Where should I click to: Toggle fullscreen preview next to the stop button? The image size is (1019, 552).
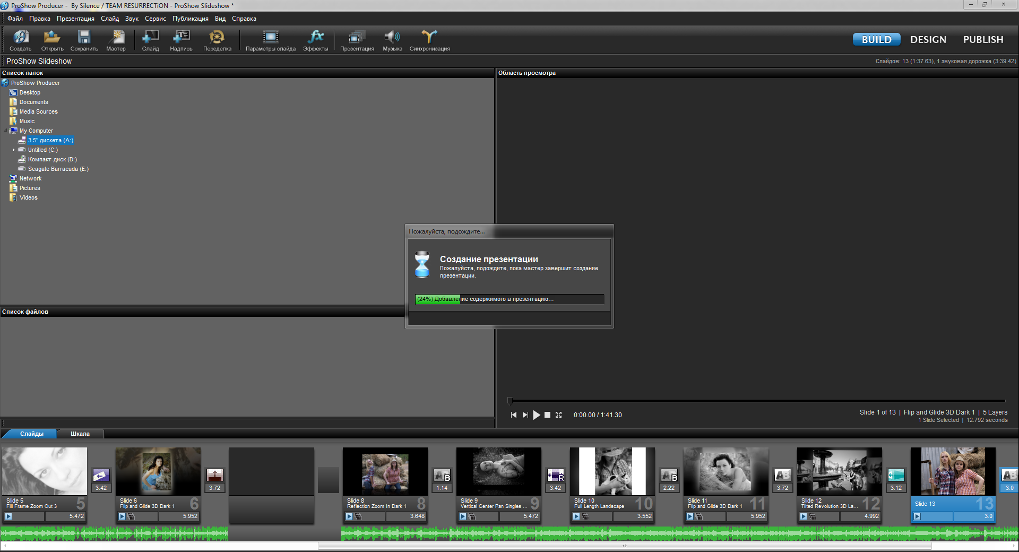pos(558,415)
